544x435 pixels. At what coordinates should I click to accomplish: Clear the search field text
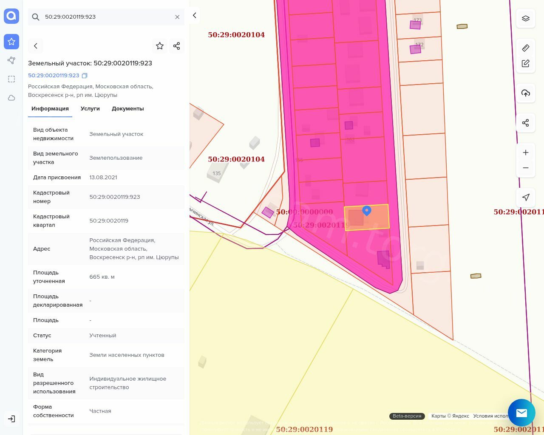coord(177,17)
